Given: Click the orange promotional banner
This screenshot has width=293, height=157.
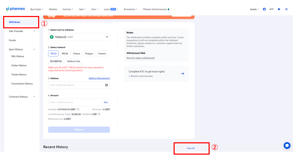Looking at the screenshot, I should [119, 17].
